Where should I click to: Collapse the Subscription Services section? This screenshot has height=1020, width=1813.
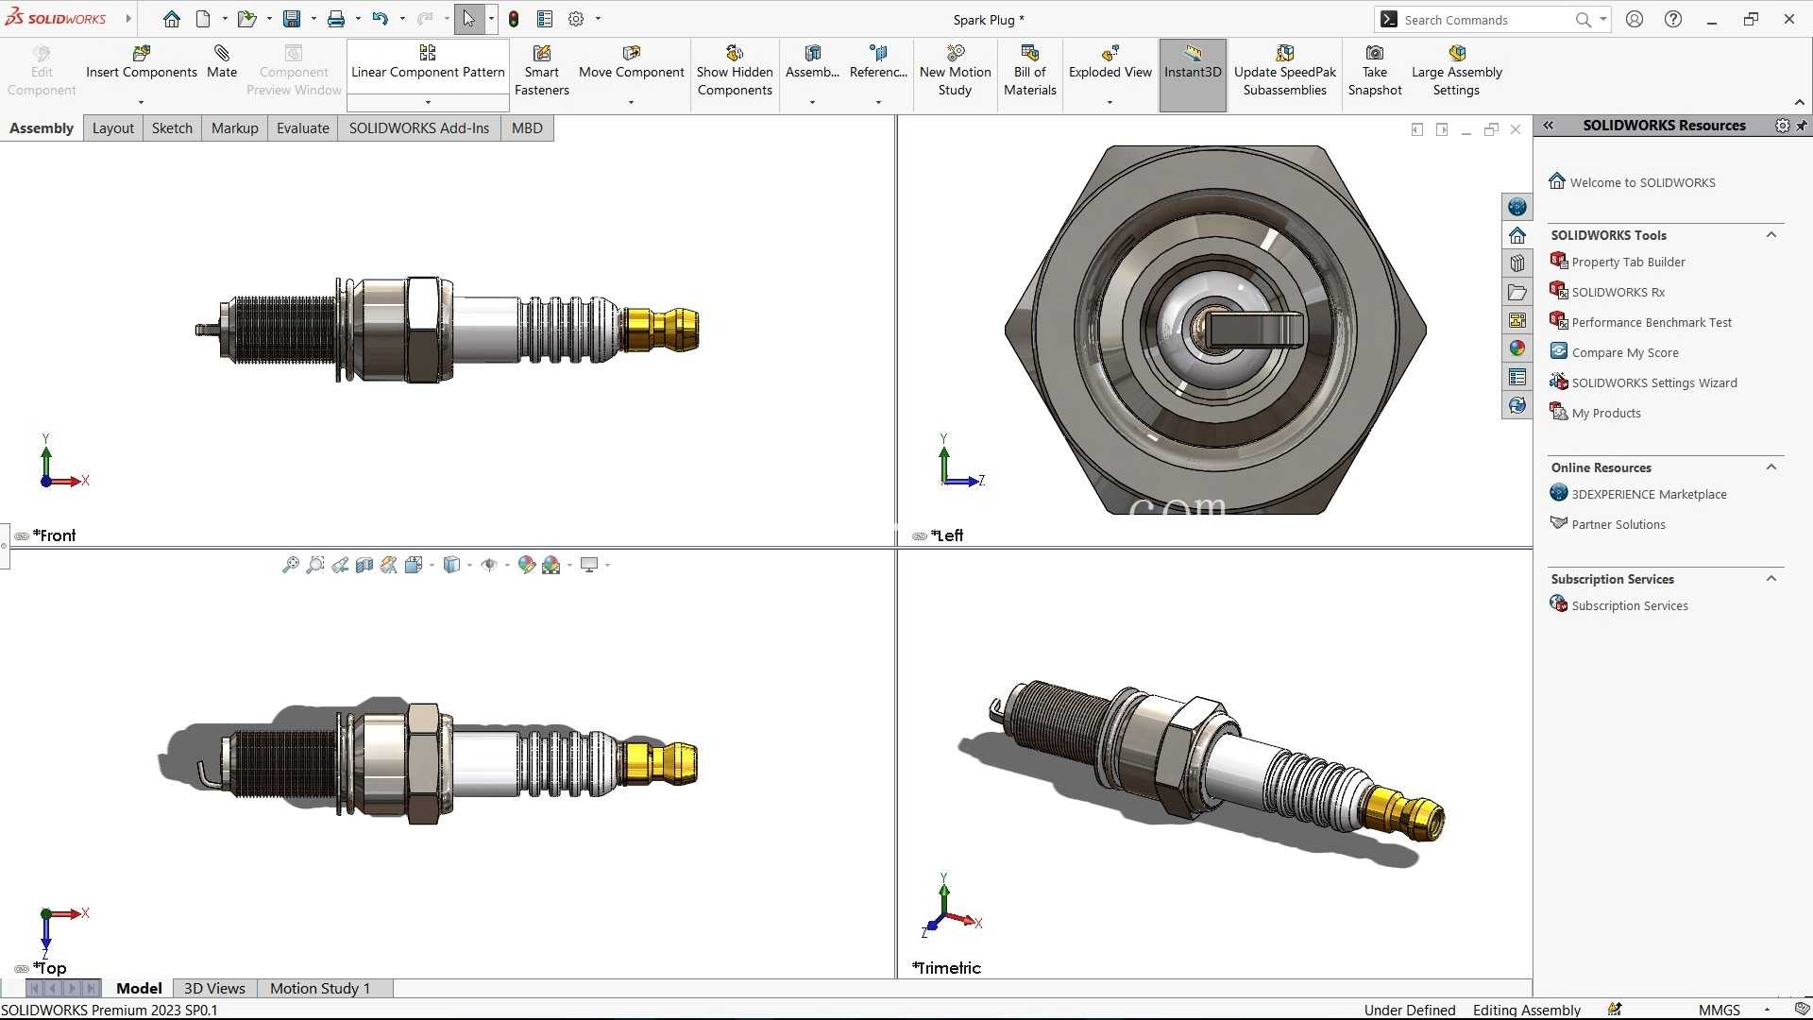click(1771, 579)
